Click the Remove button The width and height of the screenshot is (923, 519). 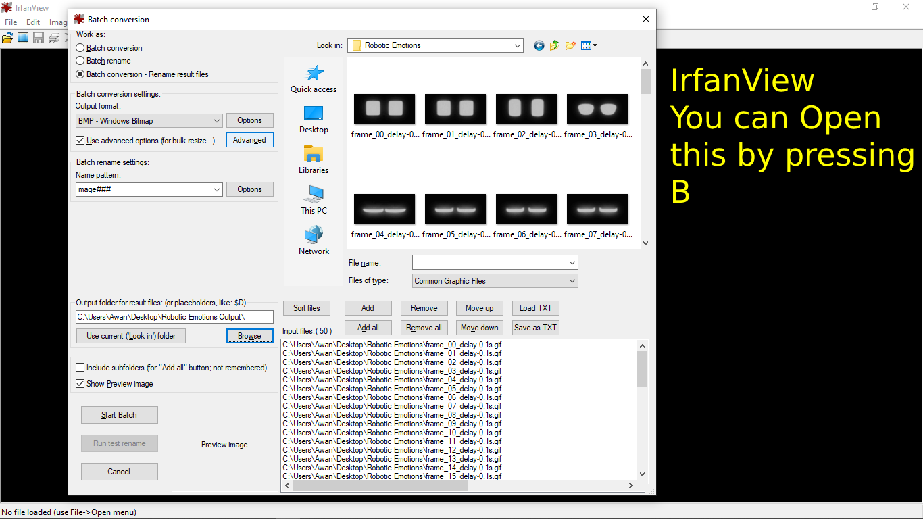424,308
